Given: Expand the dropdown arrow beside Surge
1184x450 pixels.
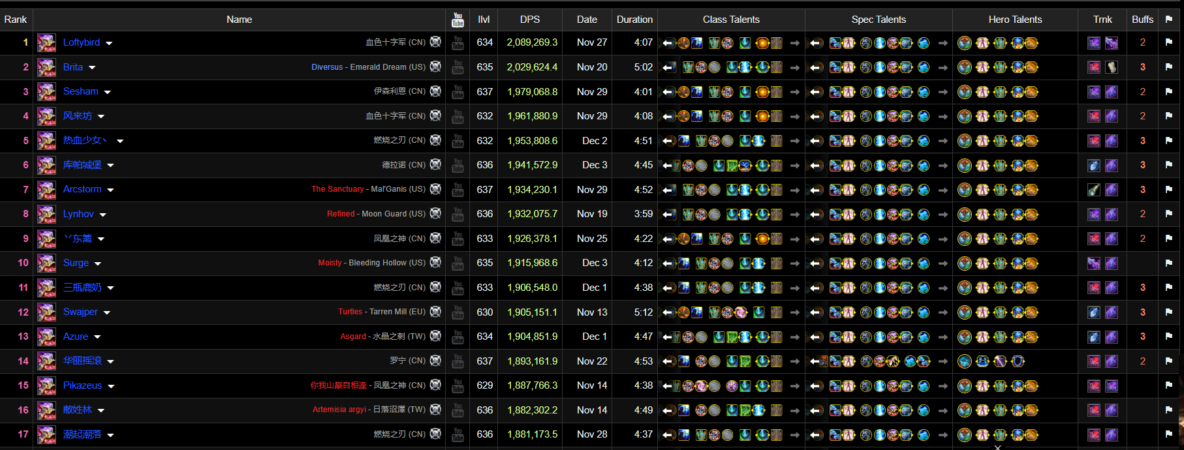Looking at the screenshot, I should point(98,264).
